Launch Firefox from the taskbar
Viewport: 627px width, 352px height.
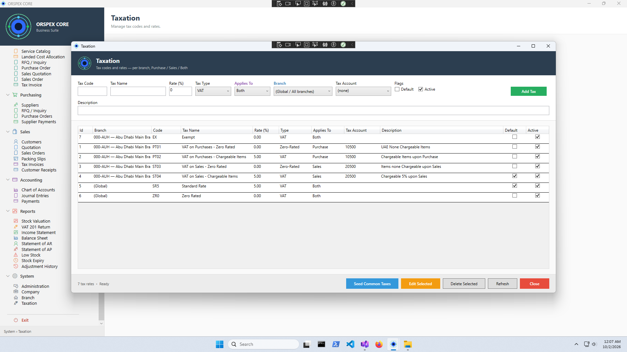379,344
